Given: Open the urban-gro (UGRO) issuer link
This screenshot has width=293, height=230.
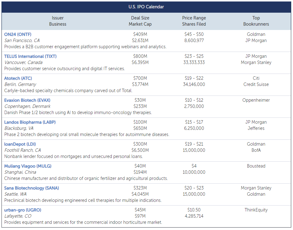Looking at the screenshot, I should [x=23, y=210].
